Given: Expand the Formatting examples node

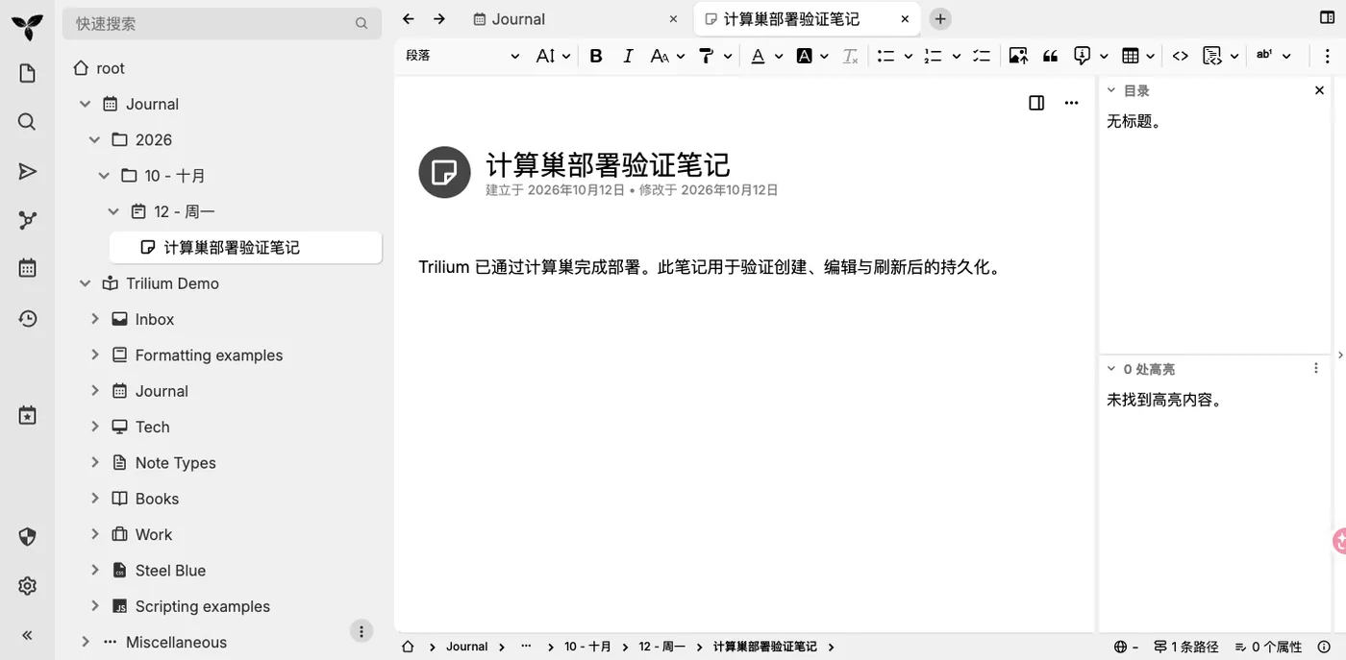Looking at the screenshot, I should (94, 354).
